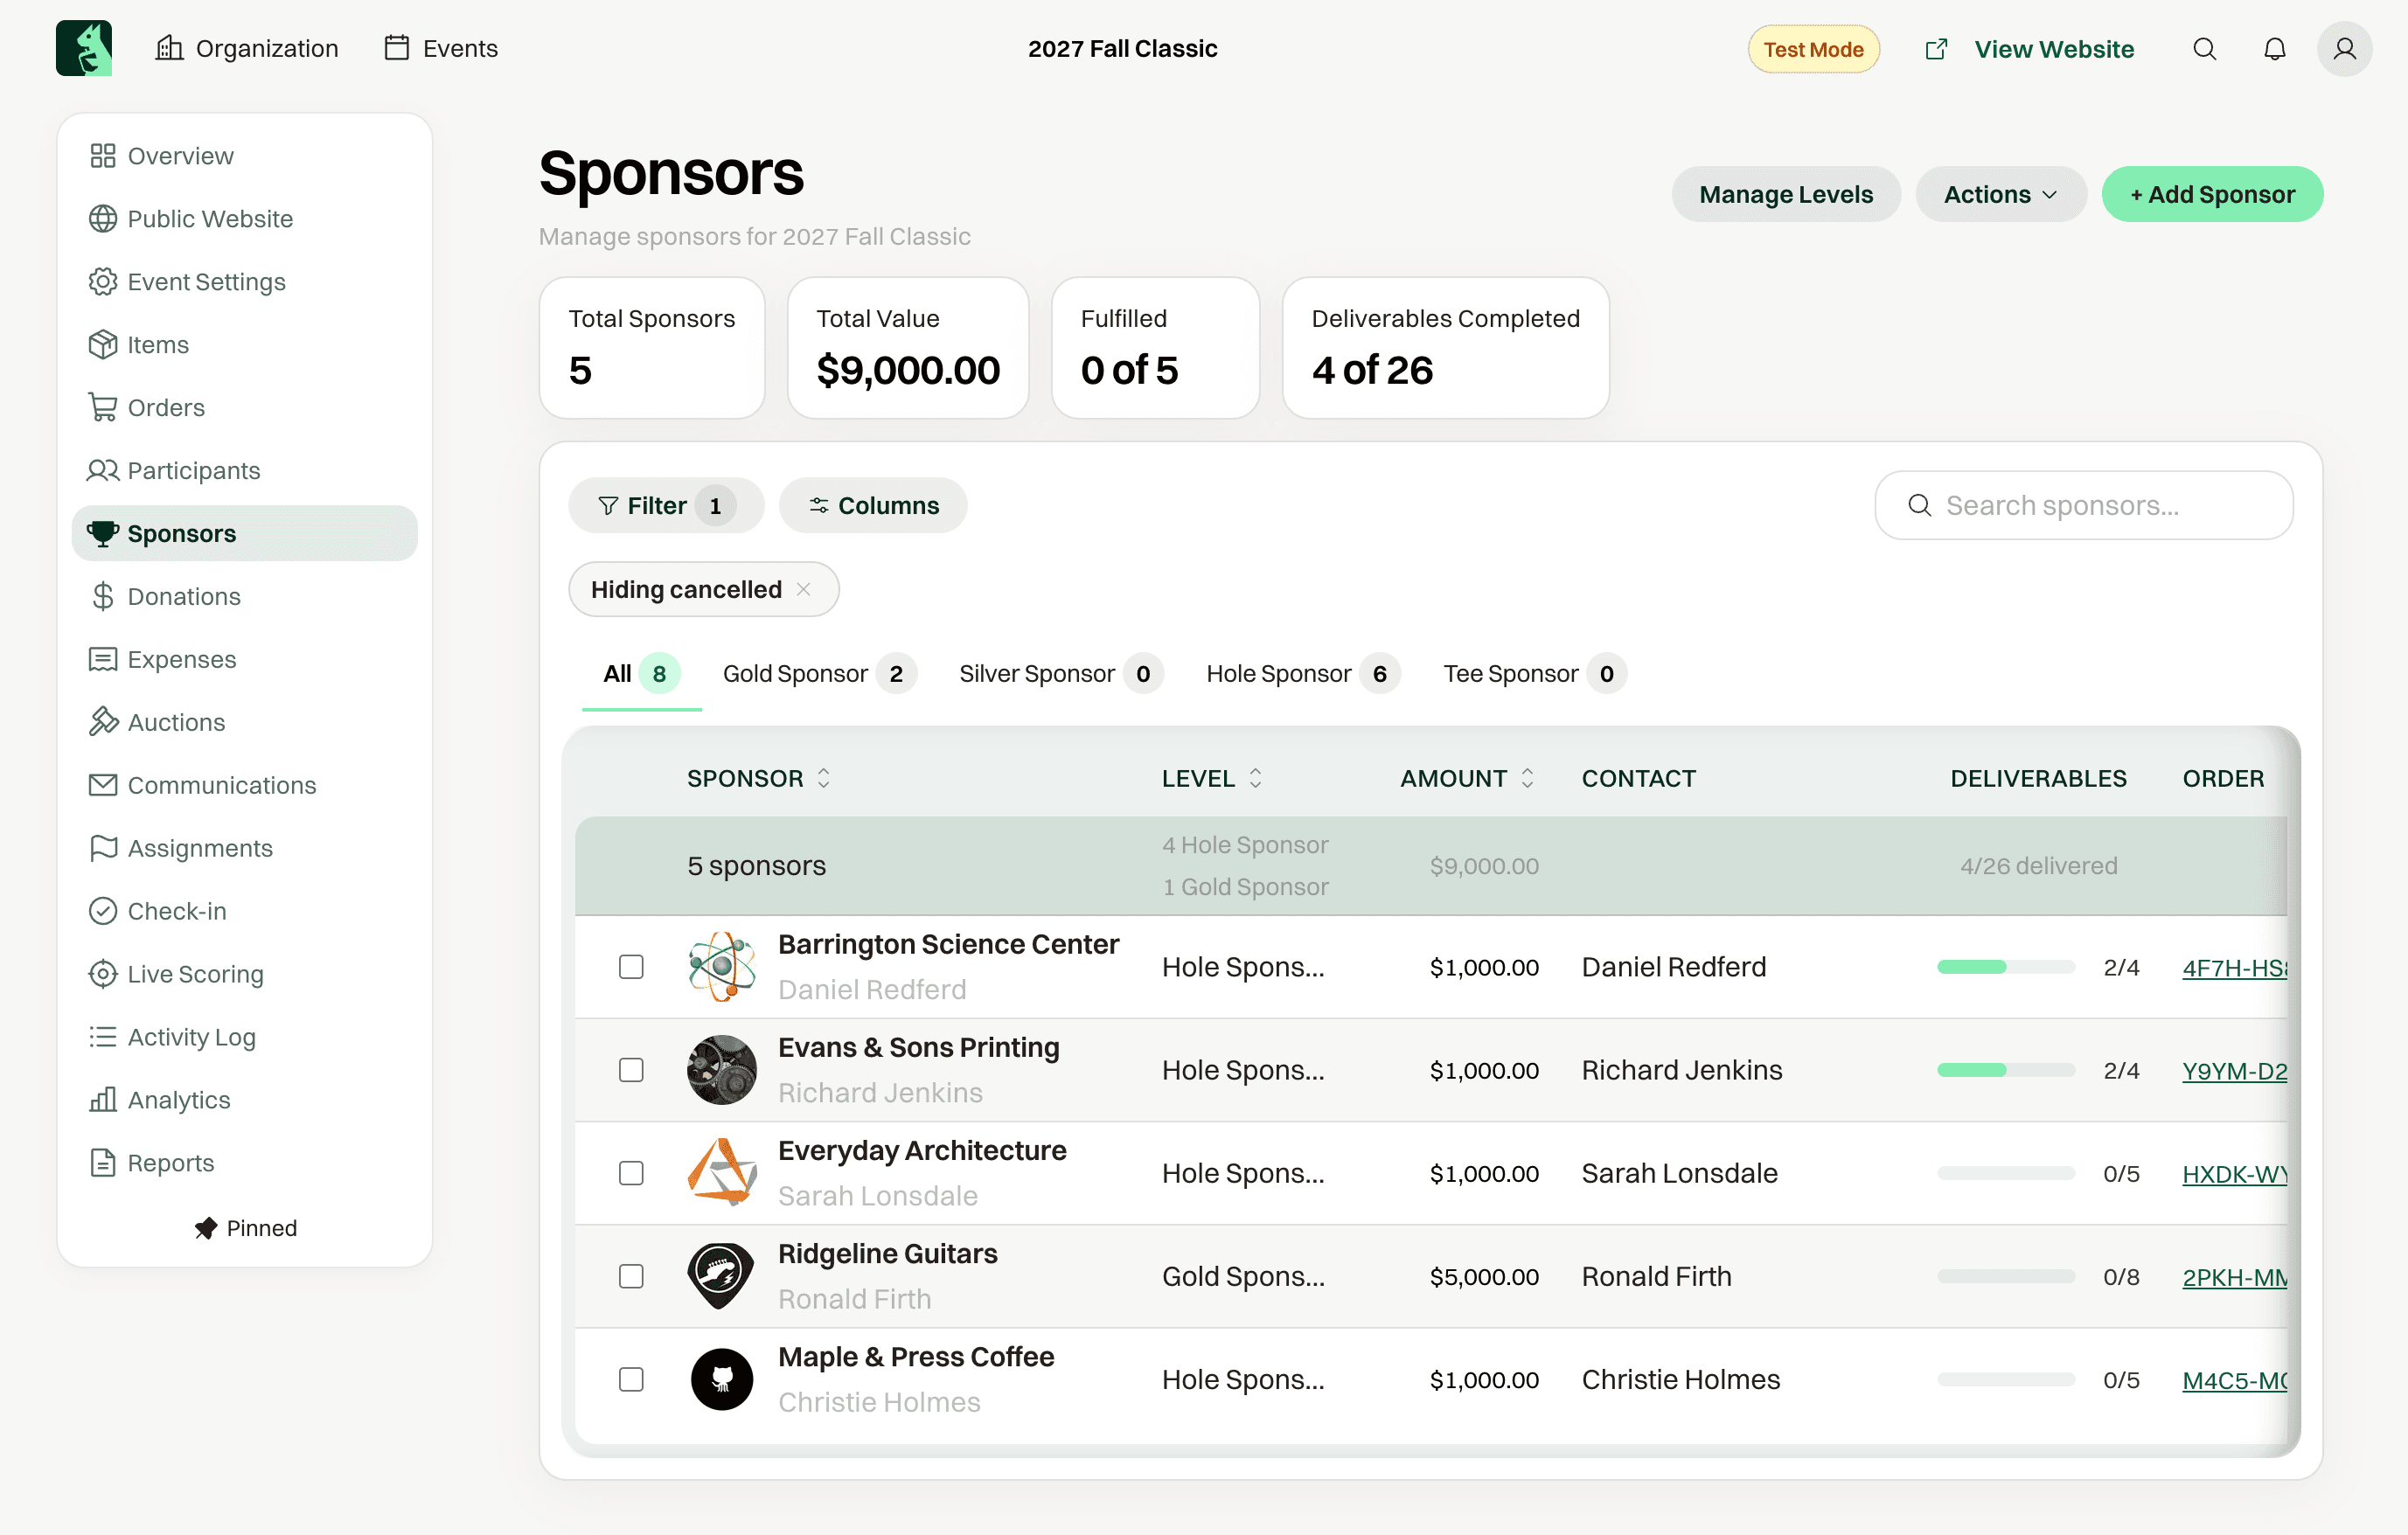This screenshot has width=2408, height=1535.
Task: Select Everyday Architecture checkbox
Action: point(631,1174)
